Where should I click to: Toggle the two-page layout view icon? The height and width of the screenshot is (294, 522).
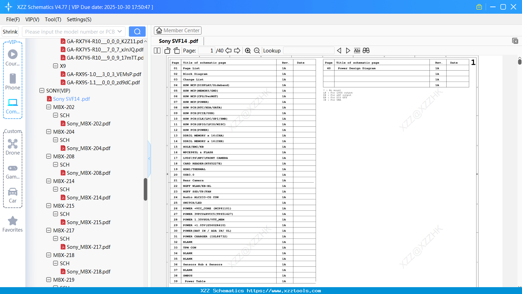[157, 51]
